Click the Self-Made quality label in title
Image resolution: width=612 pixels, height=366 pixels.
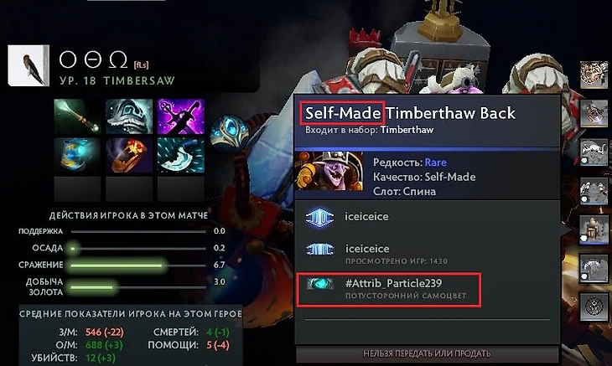point(343,113)
